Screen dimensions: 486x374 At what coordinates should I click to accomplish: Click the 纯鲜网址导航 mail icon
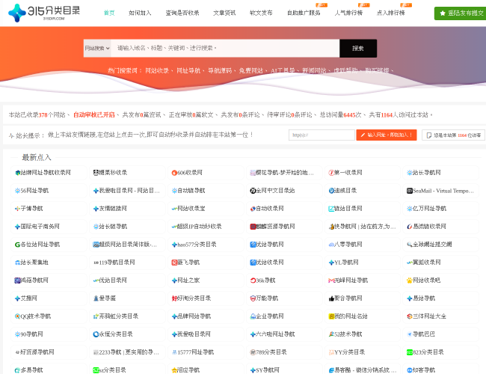point(330,280)
